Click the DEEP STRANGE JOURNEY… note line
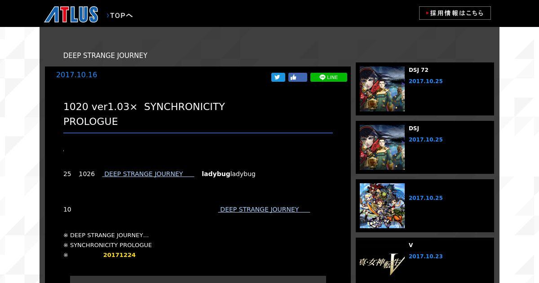 [106, 235]
